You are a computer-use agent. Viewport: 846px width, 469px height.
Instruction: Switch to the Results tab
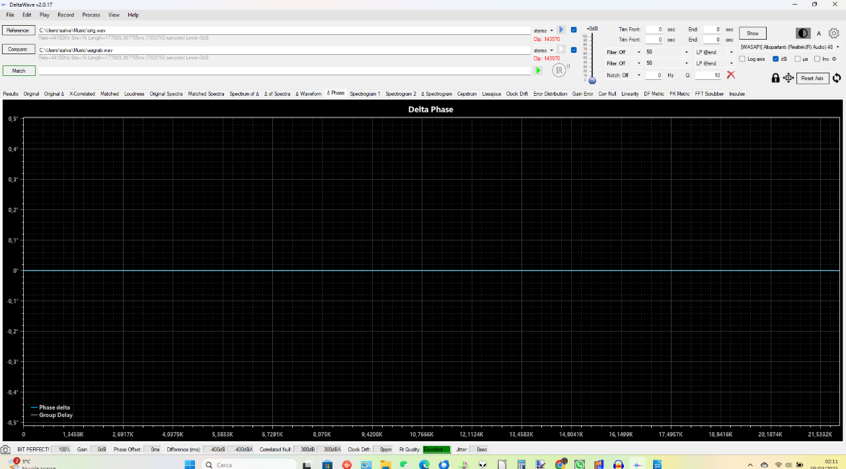coord(11,94)
